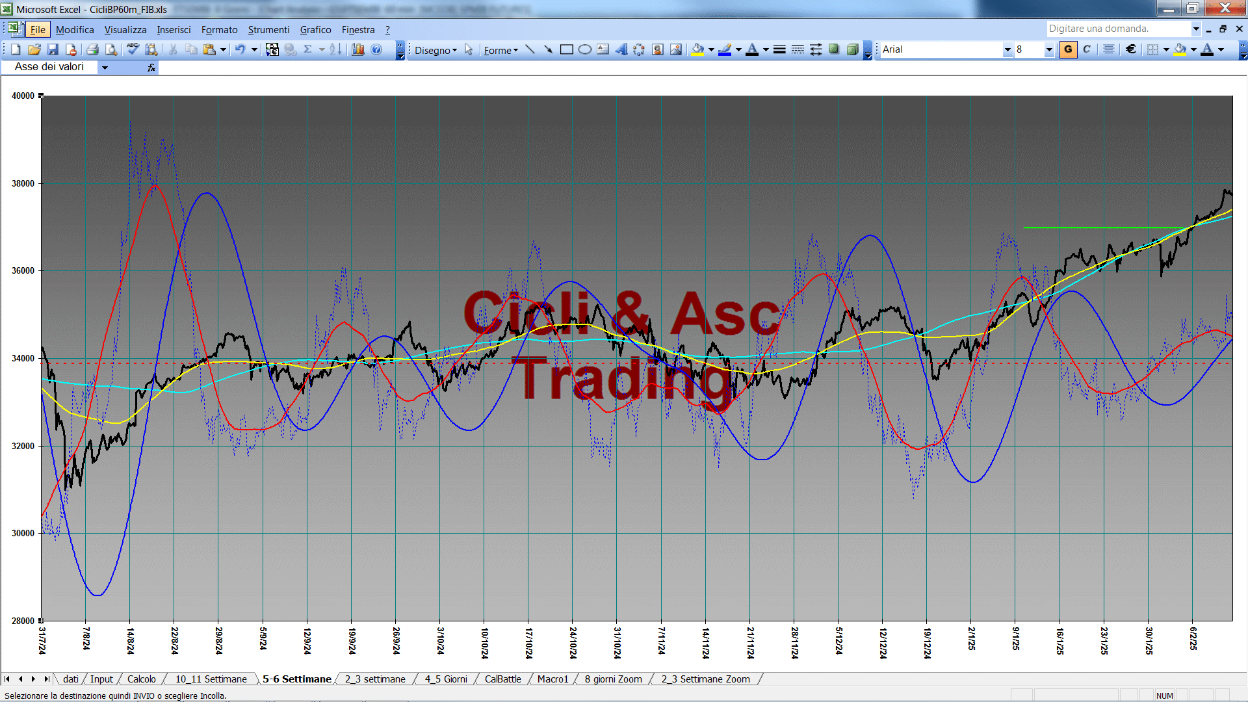
Task: Expand the AutoSum functions dropdown arrow
Action: coord(322,49)
